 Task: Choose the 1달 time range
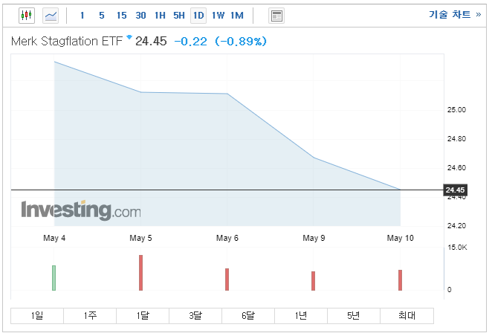(x=143, y=316)
